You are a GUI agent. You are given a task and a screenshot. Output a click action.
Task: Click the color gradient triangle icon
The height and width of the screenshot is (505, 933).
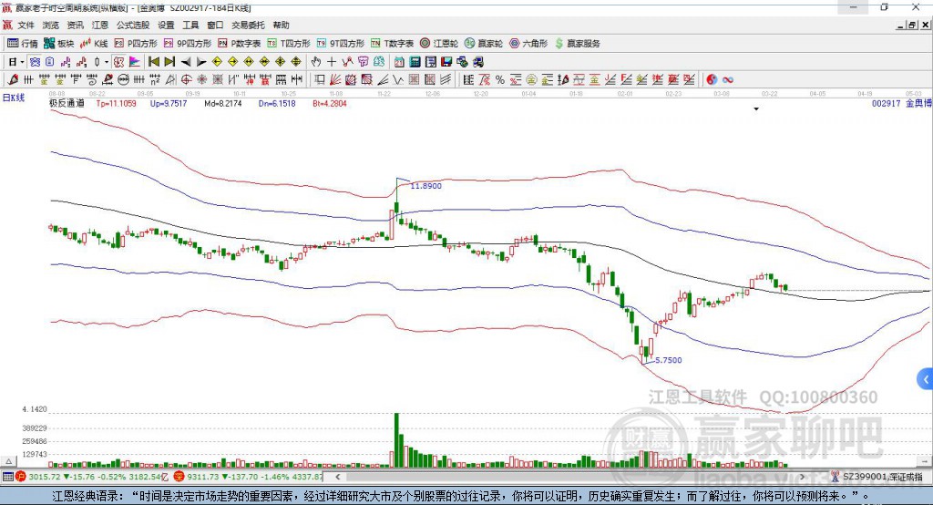pos(135,62)
